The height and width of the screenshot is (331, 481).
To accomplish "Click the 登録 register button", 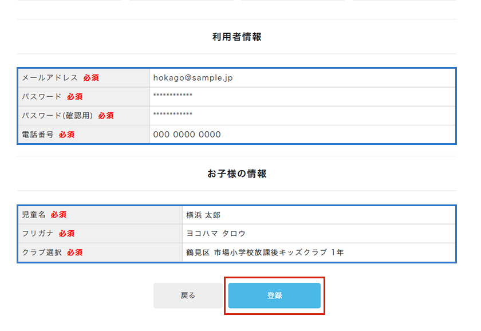I will pyautogui.click(x=274, y=295).
